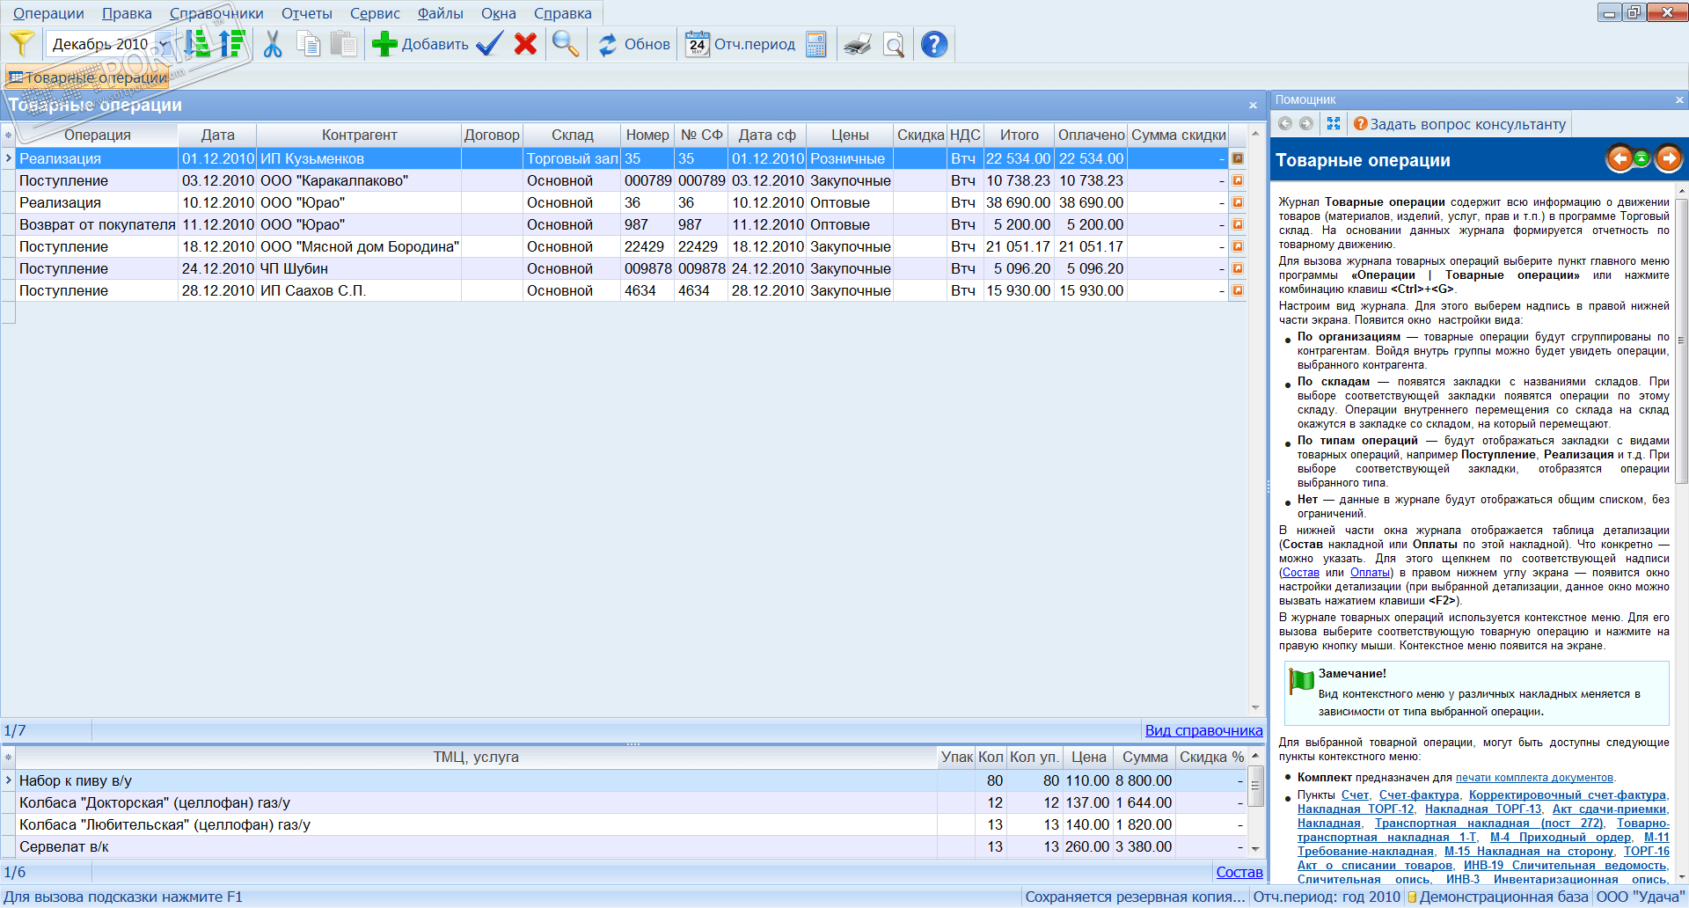Open status icon for the Мясной дом Бородина row
1689x908 pixels.
pos(1238,246)
